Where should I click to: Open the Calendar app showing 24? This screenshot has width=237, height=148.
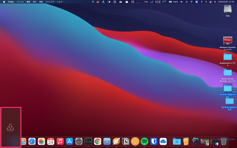click(51, 141)
